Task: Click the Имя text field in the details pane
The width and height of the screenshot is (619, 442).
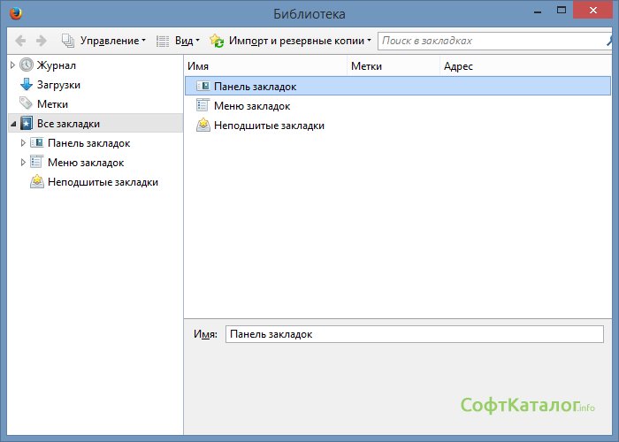Action: [414, 335]
